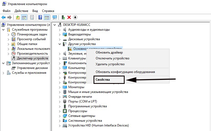Open the Справка menu
211x131 pixels.
coord(48,11)
